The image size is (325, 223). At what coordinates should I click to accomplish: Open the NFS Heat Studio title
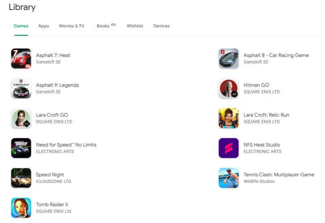coord(262,145)
